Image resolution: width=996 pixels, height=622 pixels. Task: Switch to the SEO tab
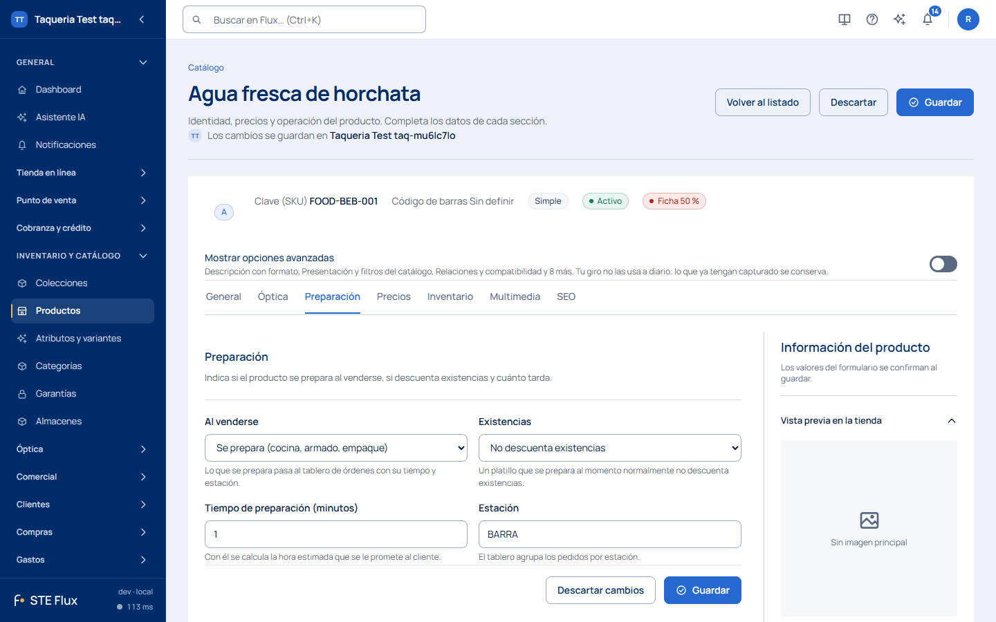[566, 296]
